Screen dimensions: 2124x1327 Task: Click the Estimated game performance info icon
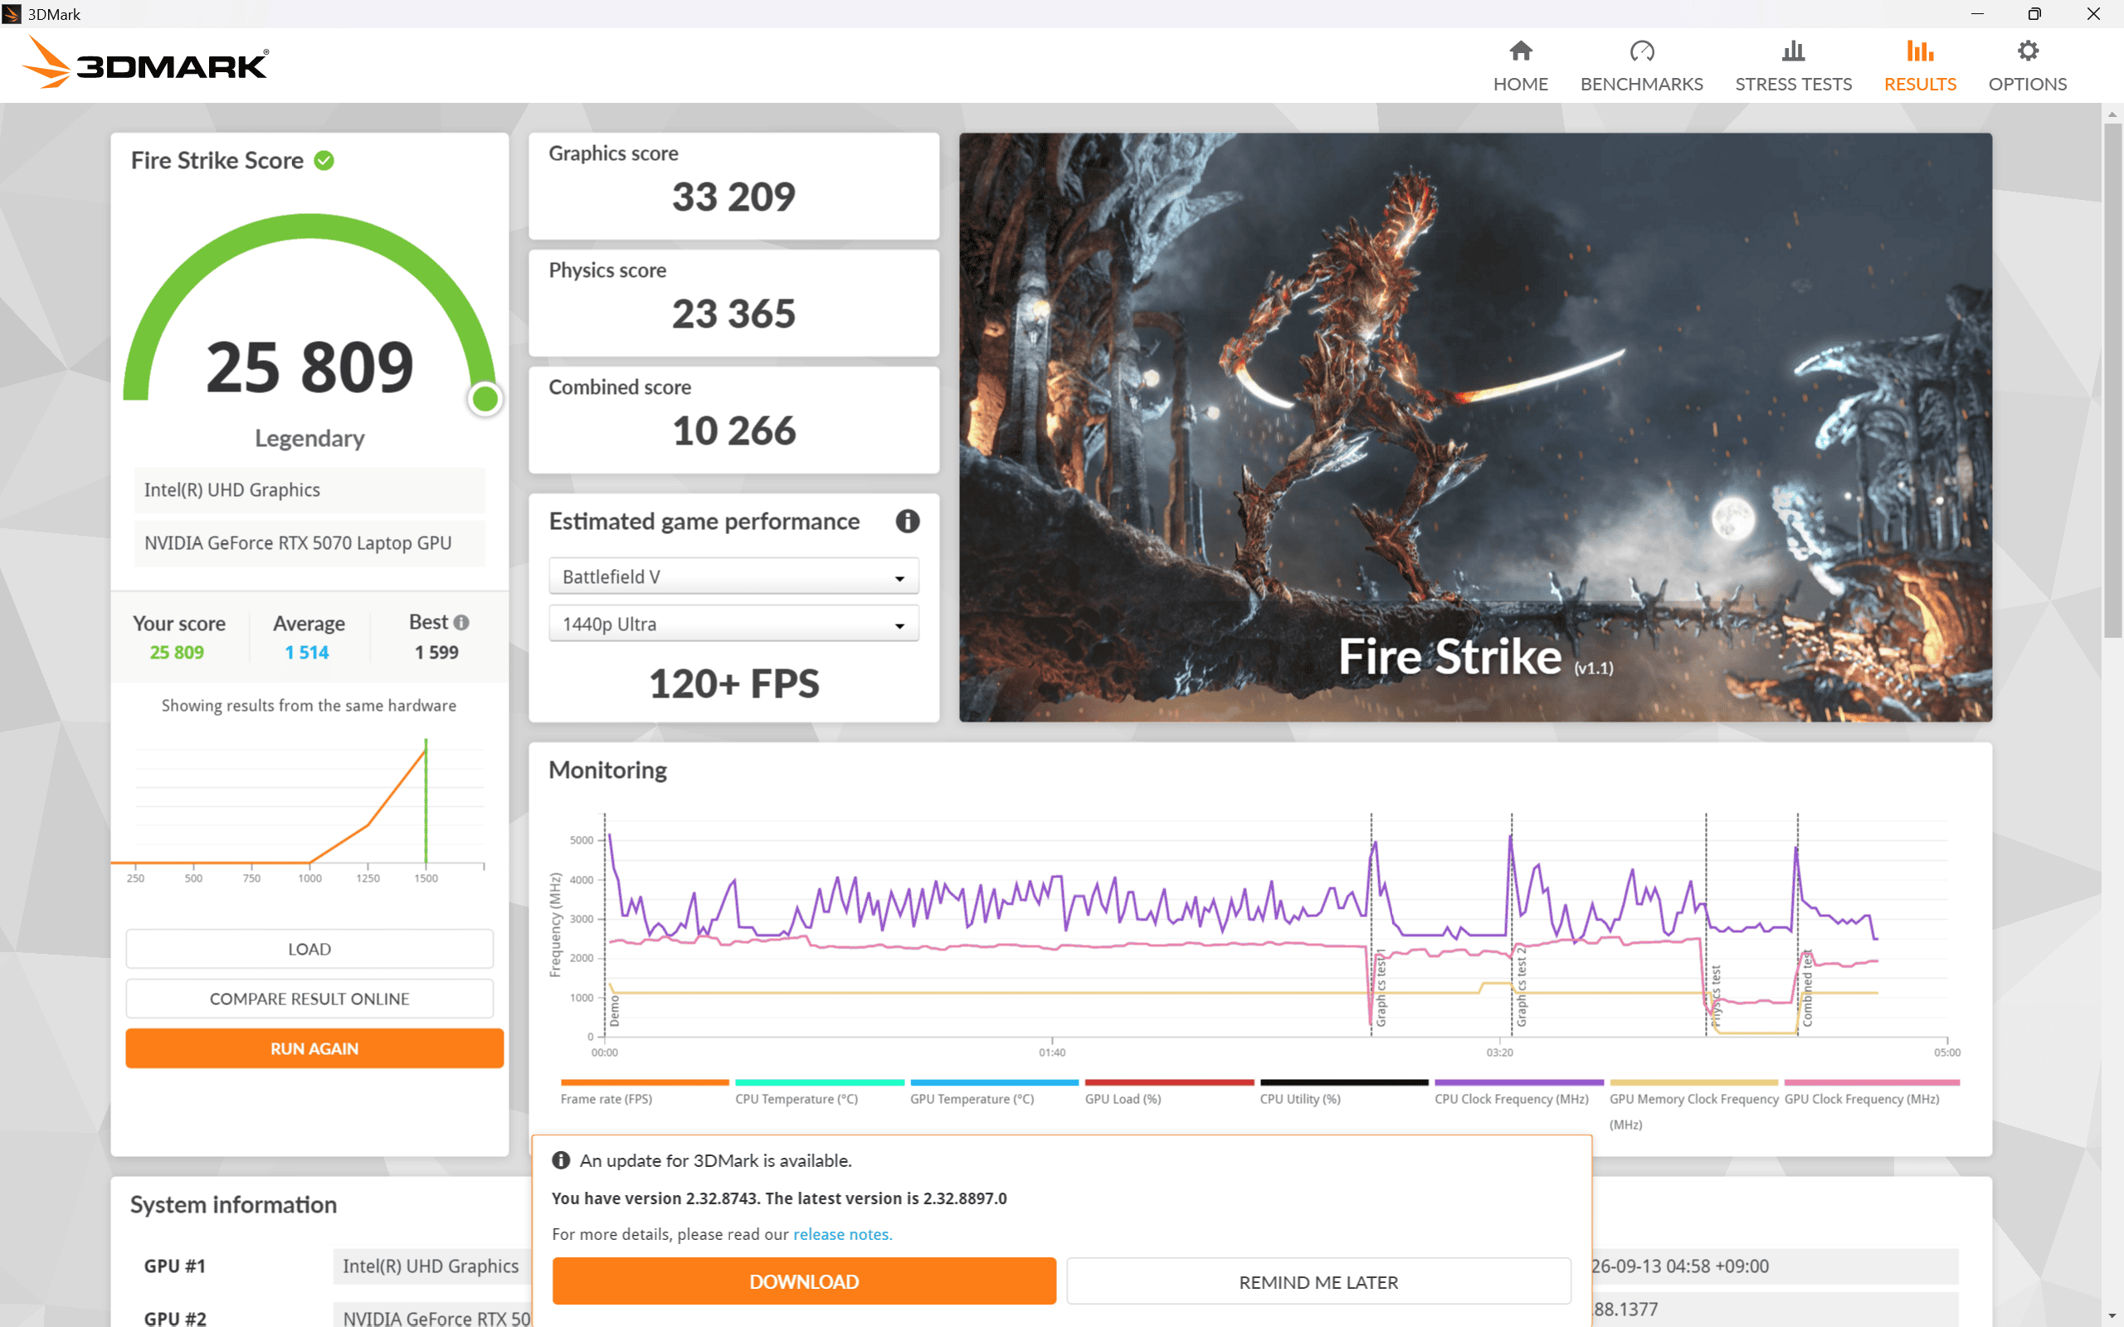click(x=908, y=522)
